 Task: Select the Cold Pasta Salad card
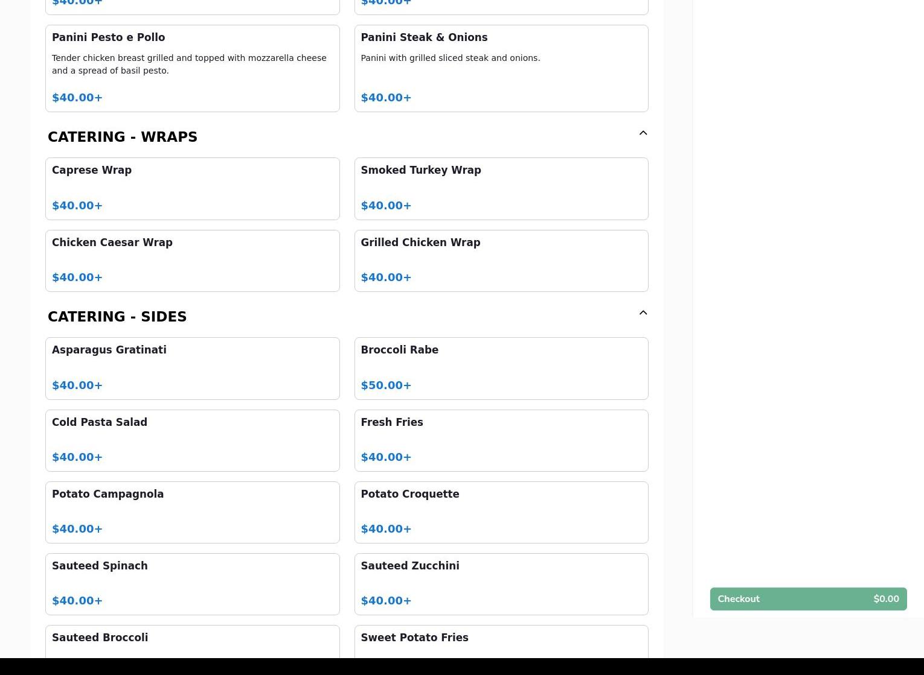pyautogui.click(x=193, y=440)
